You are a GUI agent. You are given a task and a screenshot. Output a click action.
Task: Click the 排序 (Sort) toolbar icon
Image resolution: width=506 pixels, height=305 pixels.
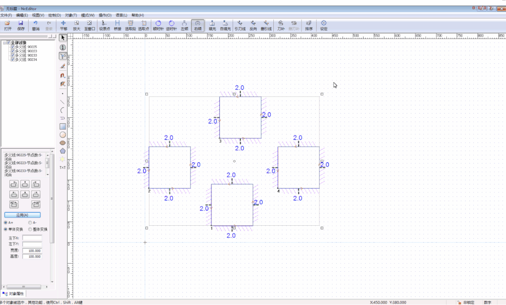pyautogui.click(x=309, y=25)
